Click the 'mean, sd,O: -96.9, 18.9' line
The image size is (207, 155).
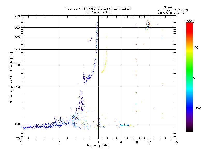point(172,10)
